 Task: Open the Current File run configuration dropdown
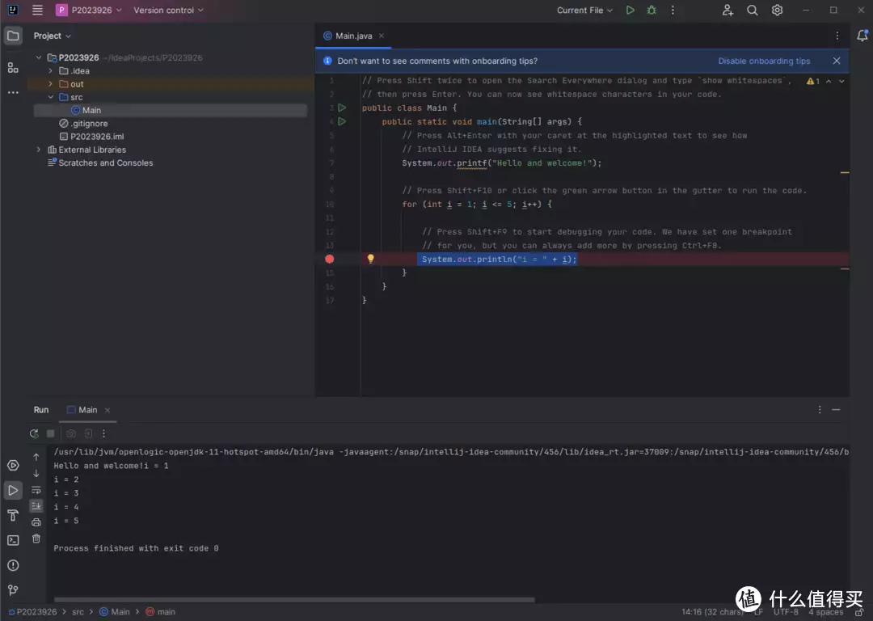(584, 11)
